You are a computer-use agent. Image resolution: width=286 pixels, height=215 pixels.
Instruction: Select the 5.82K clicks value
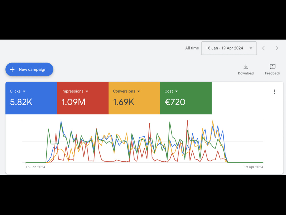[x=21, y=102]
